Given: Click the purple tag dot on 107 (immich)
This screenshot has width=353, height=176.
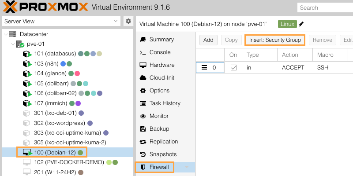Looking at the screenshot, I should (78, 103).
